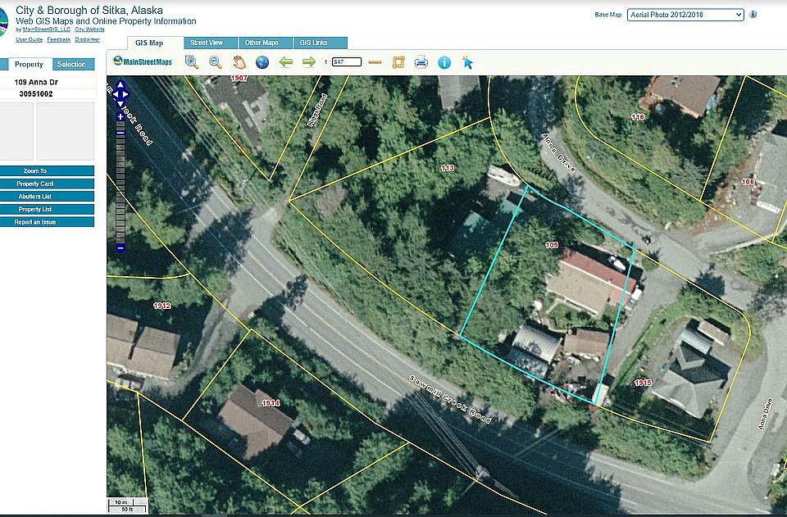Image resolution: width=787 pixels, height=517 pixels.
Task: Pan map down with navigation arrow
Action: point(120,103)
